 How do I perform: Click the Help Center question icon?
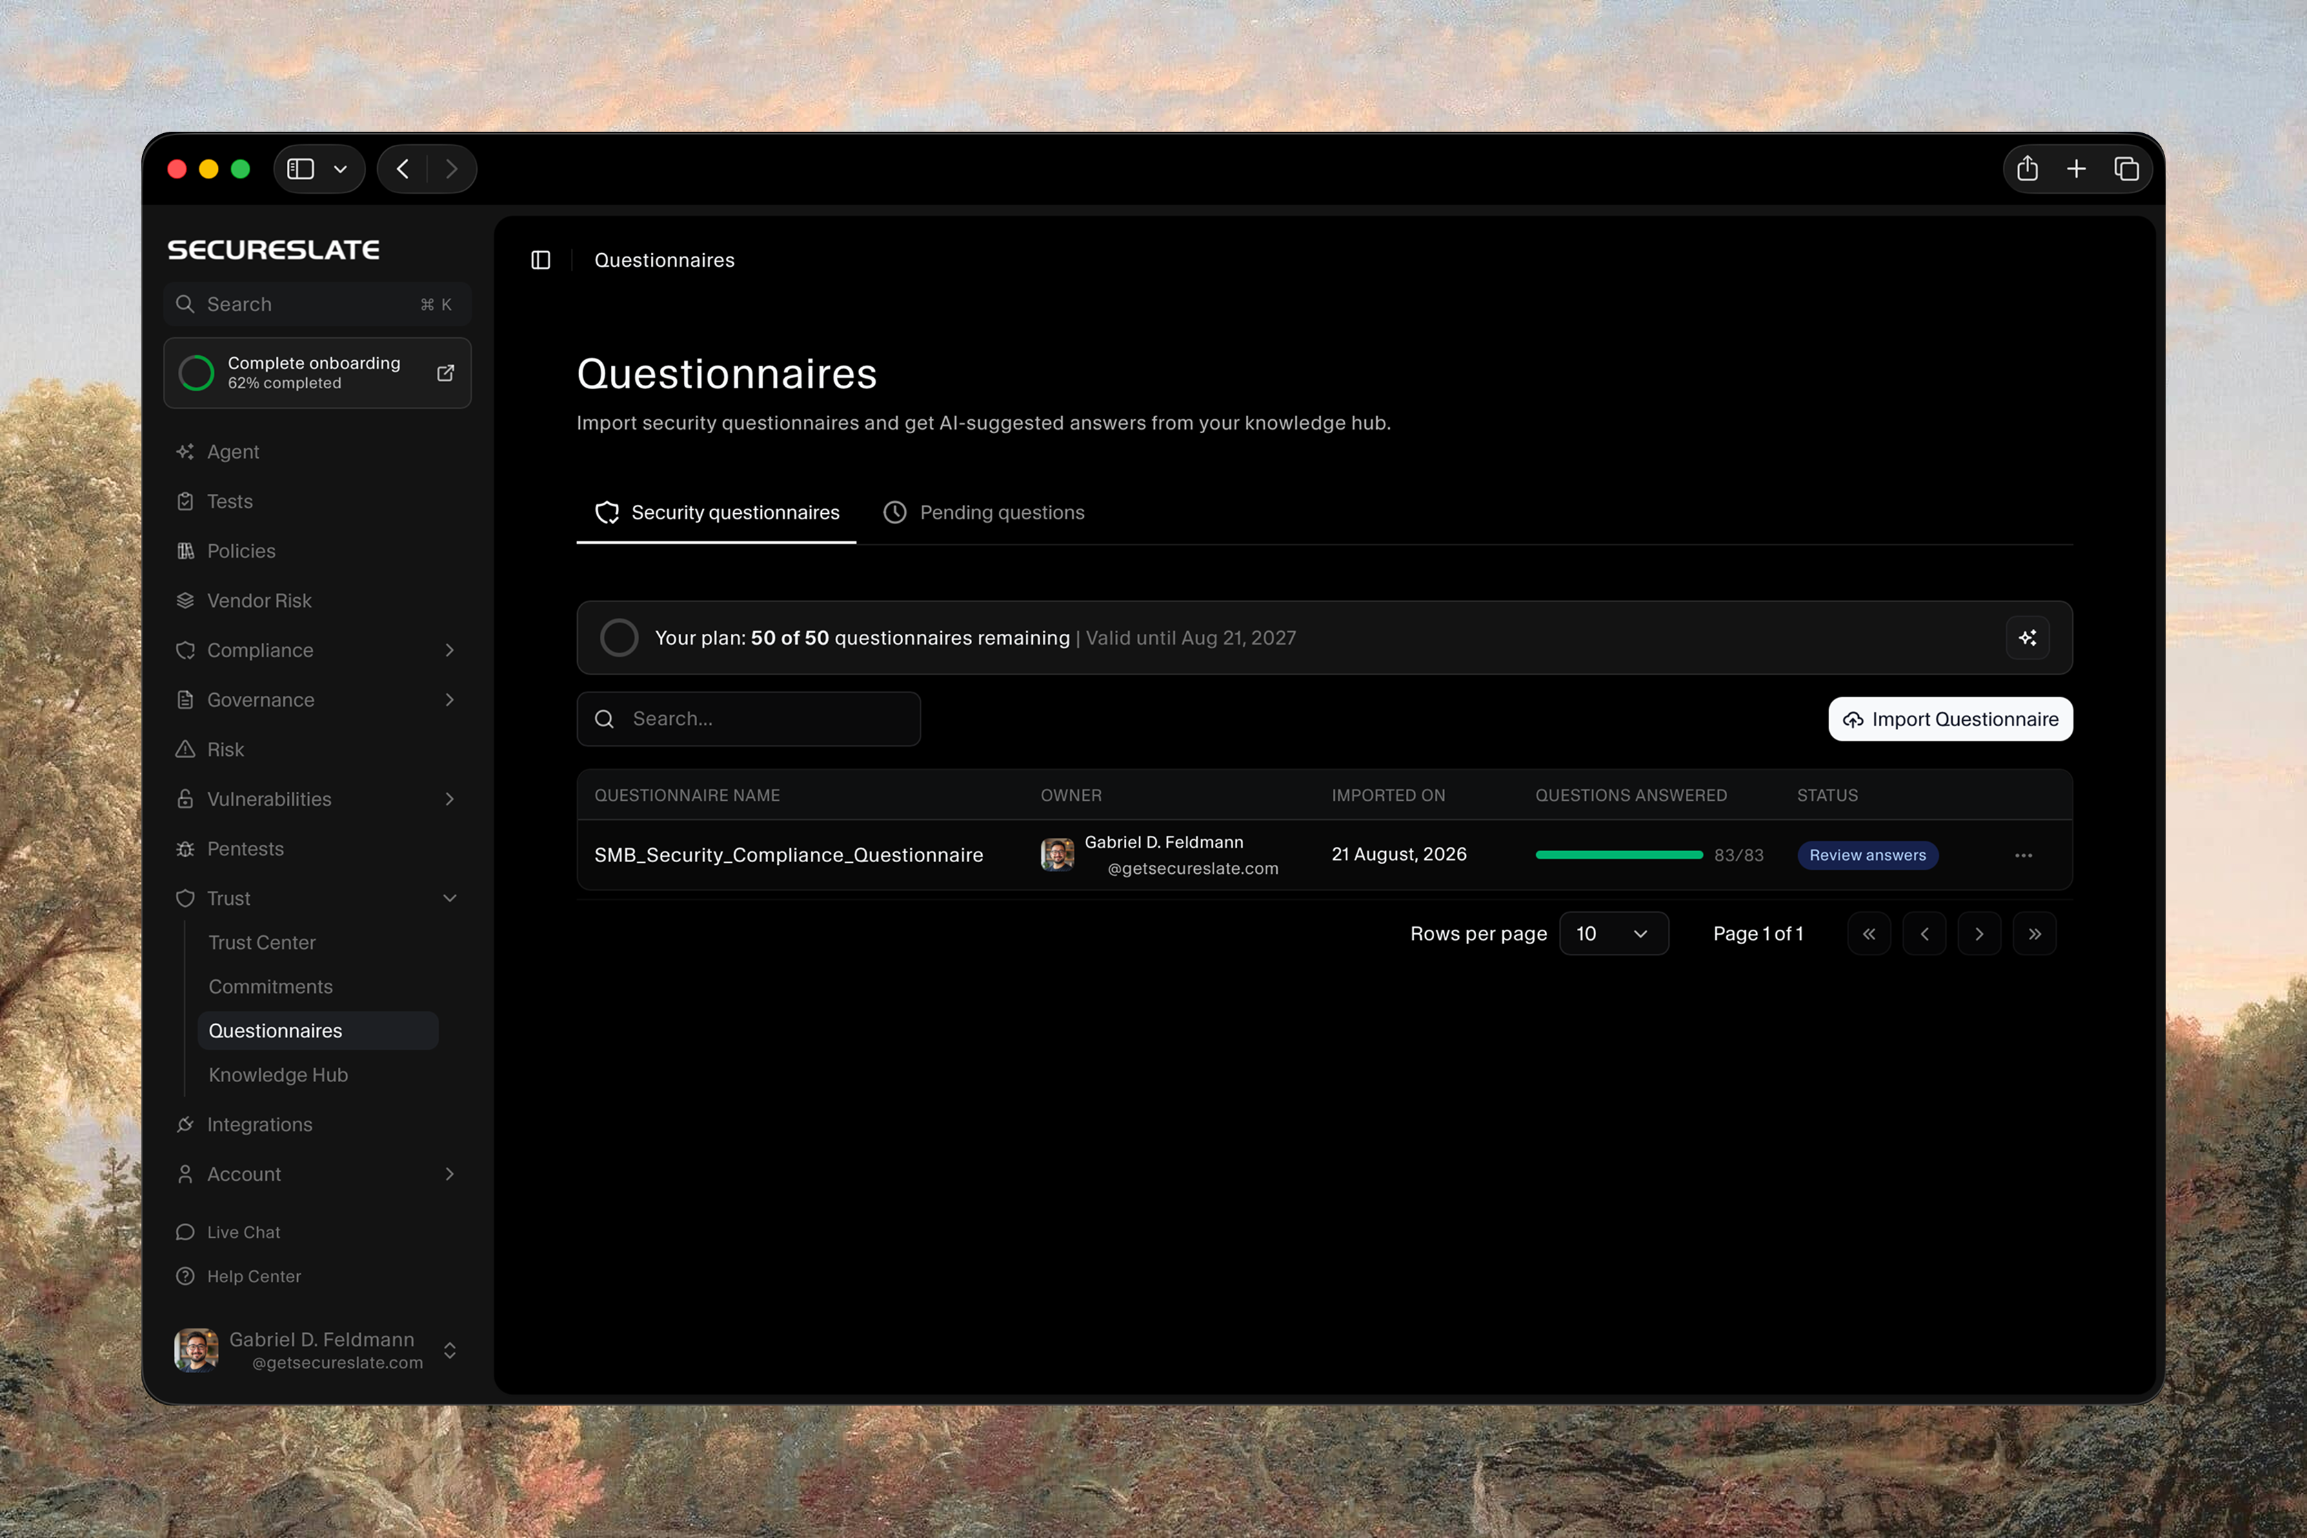tap(184, 1276)
